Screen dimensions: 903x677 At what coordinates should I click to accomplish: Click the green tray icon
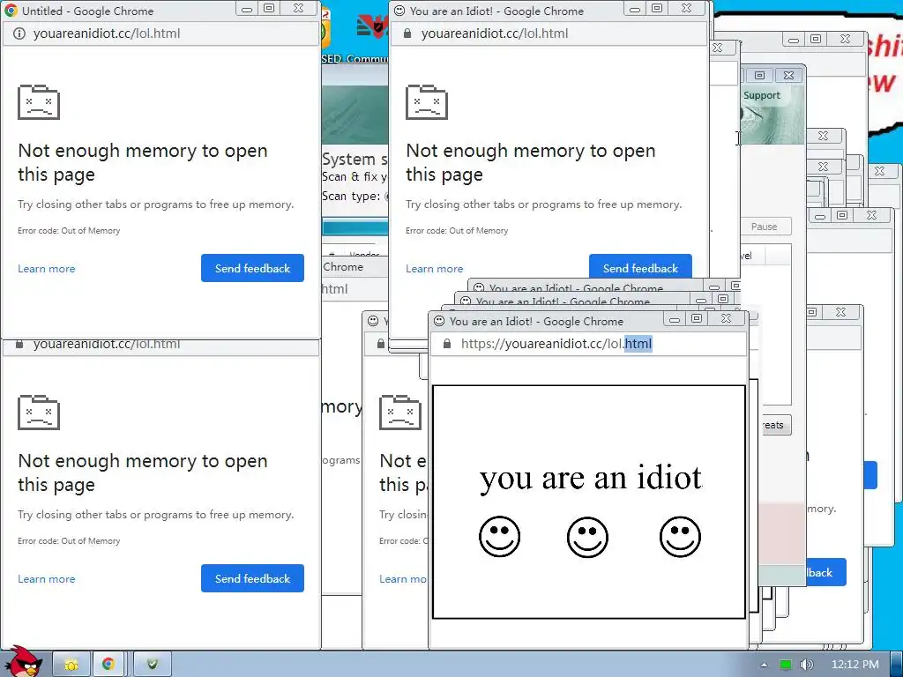(x=785, y=665)
